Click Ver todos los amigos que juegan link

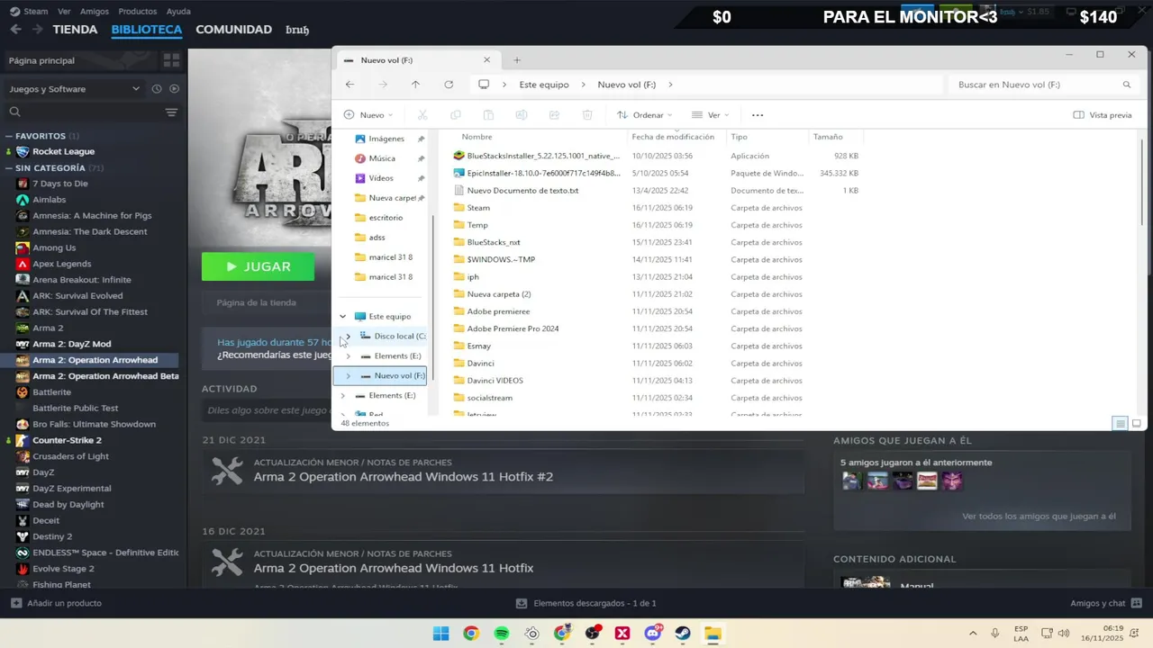pyautogui.click(x=1039, y=517)
